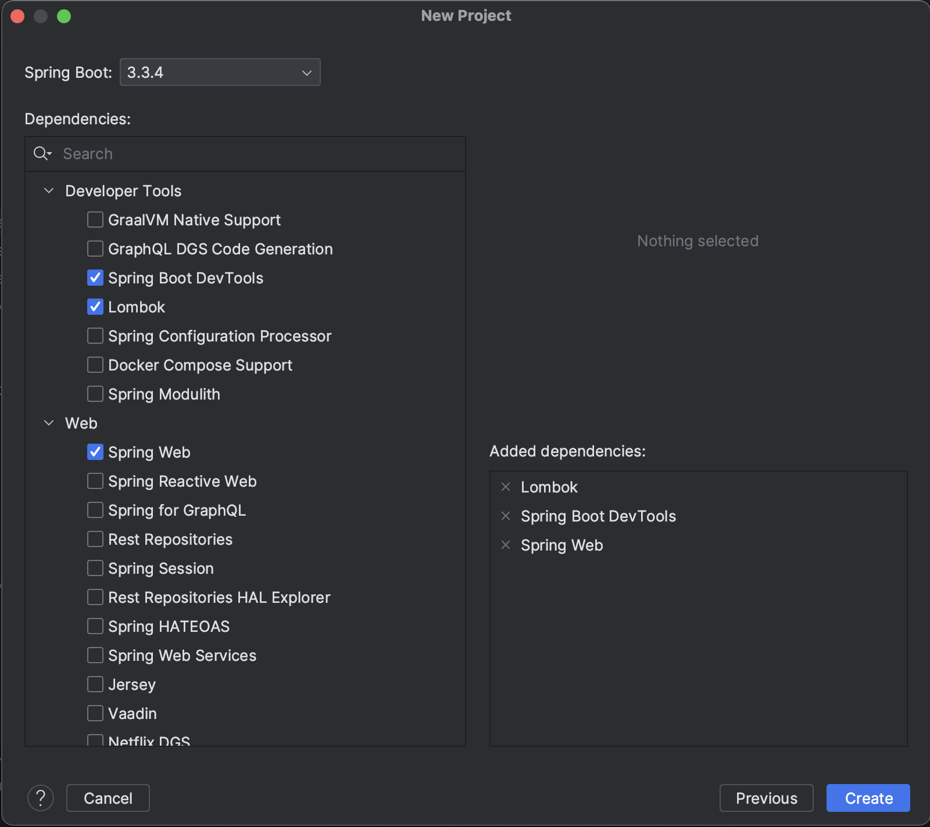Enable Spring Reactive Web
The height and width of the screenshot is (827, 930).
pos(95,481)
